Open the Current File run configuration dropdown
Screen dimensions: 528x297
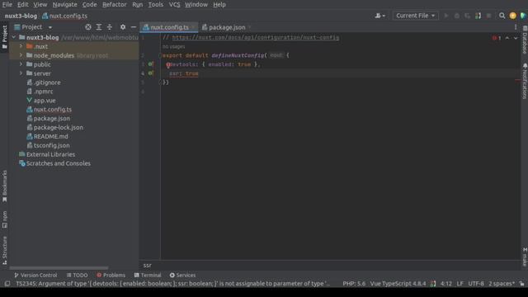coord(415,16)
